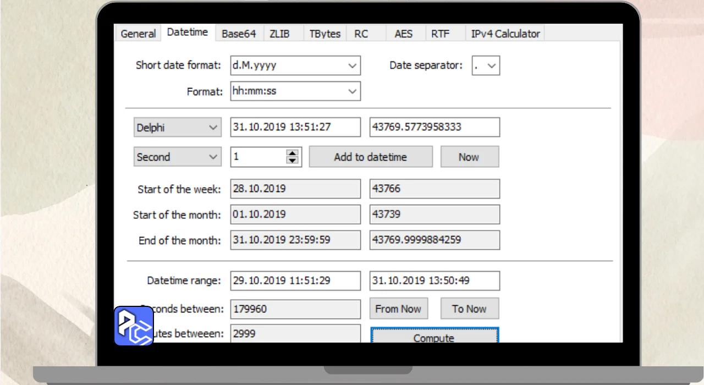Open the Base64 tab

pyautogui.click(x=239, y=34)
